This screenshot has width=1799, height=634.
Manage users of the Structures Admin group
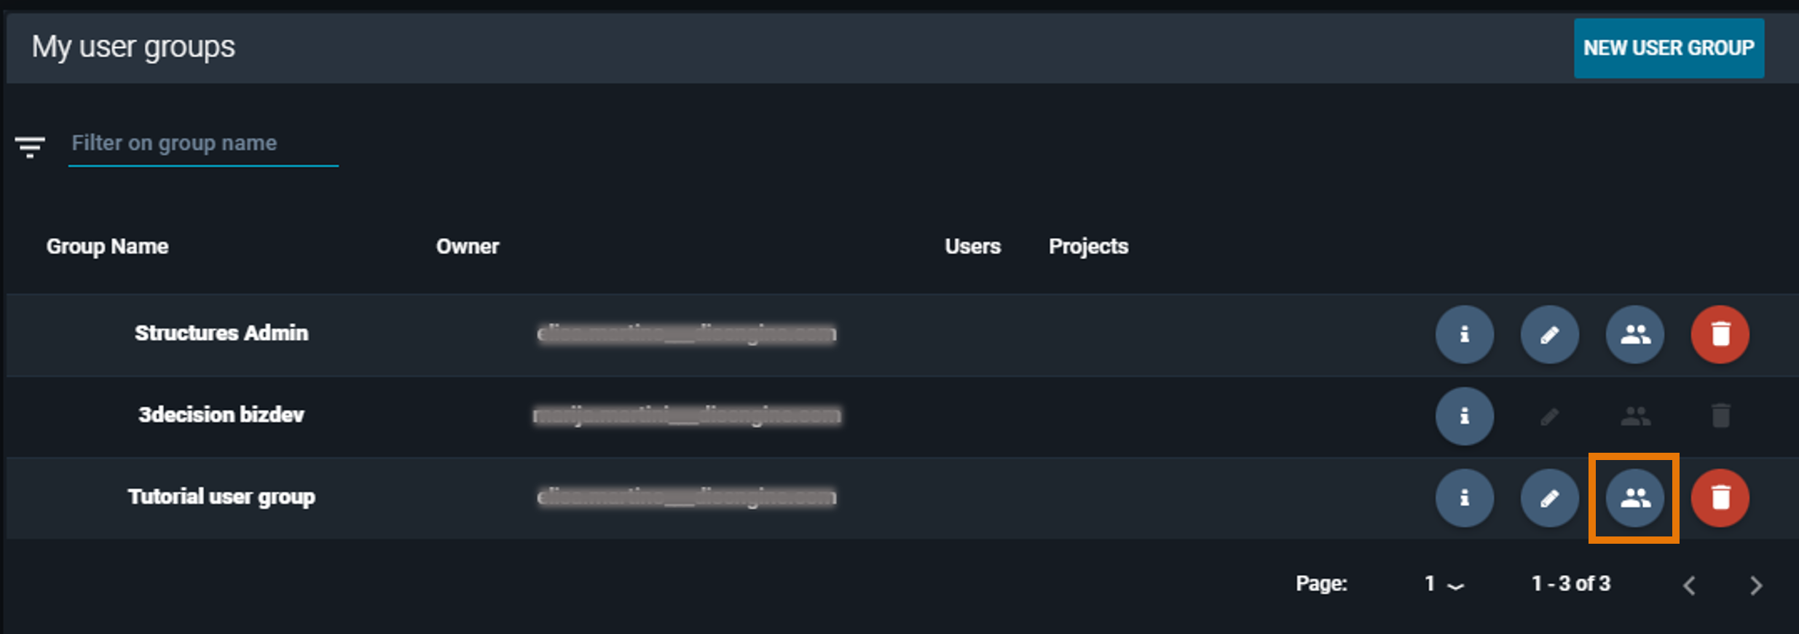(x=1634, y=335)
